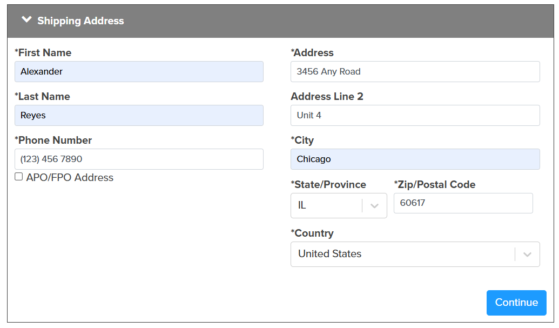The height and width of the screenshot is (328, 559).
Task: Click the Address Line 2 label
Action: [x=327, y=97]
